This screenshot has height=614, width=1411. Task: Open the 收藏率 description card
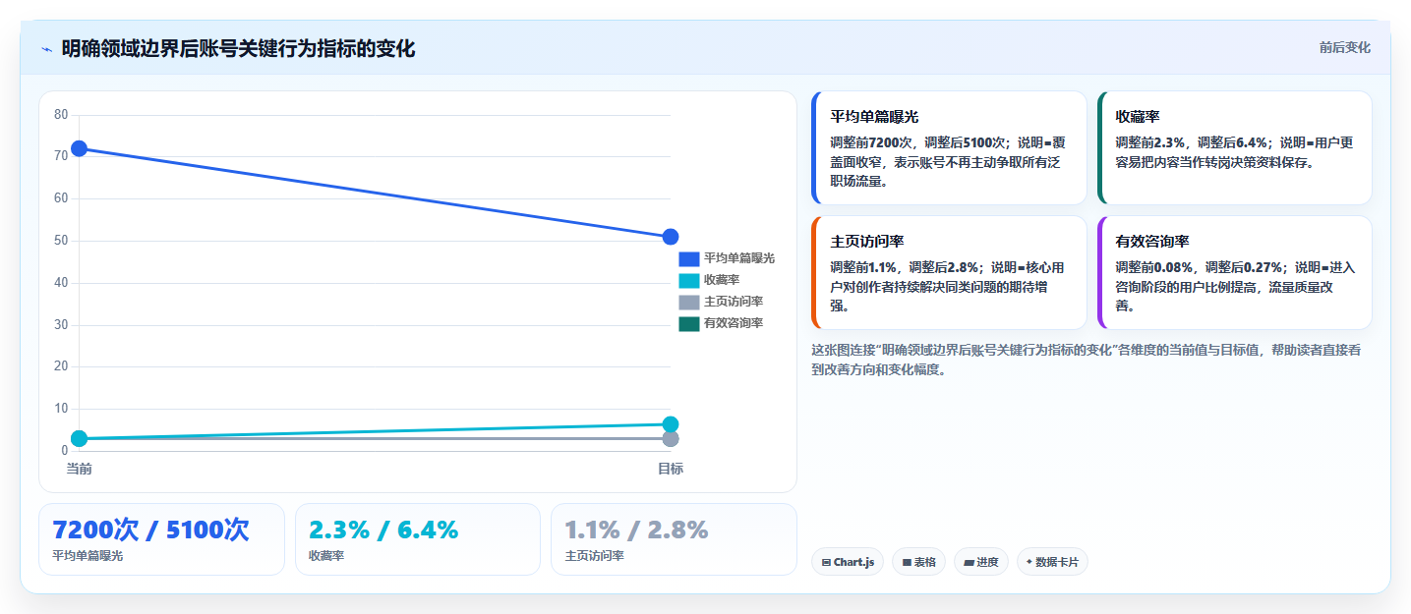point(1234,148)
